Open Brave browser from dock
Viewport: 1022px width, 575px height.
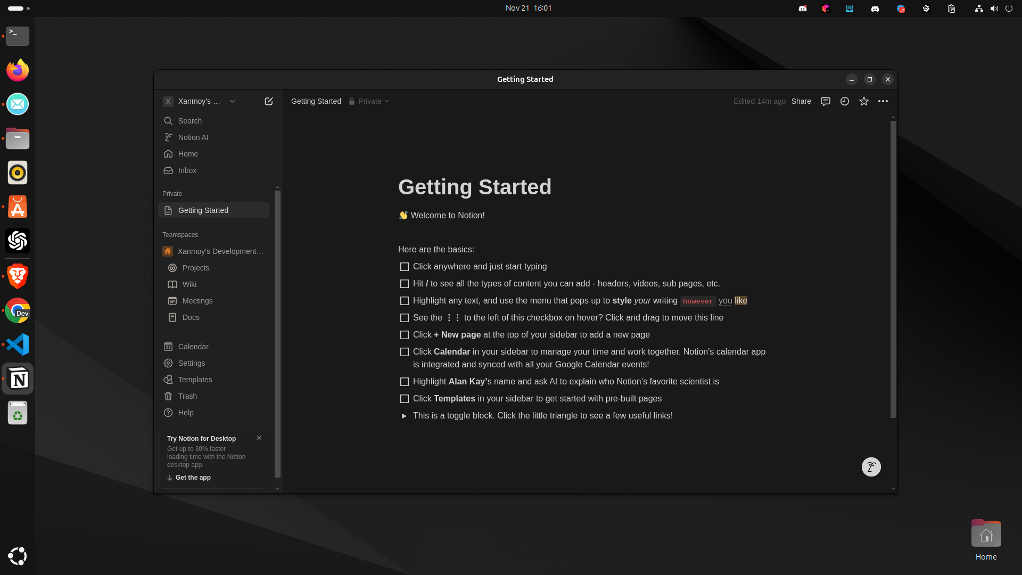coord(18,276)
